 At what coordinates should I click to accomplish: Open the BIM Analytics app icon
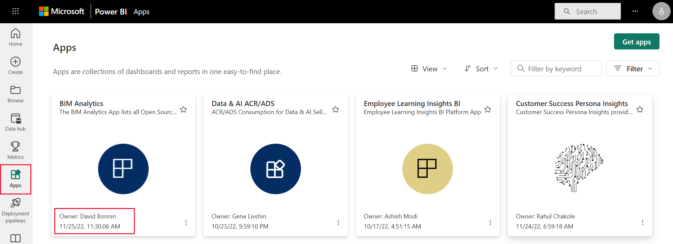[x=123, y=169]
